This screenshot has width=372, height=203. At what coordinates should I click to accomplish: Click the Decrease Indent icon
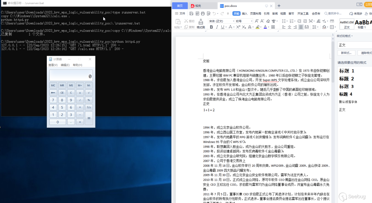click(x=299, y=21)
